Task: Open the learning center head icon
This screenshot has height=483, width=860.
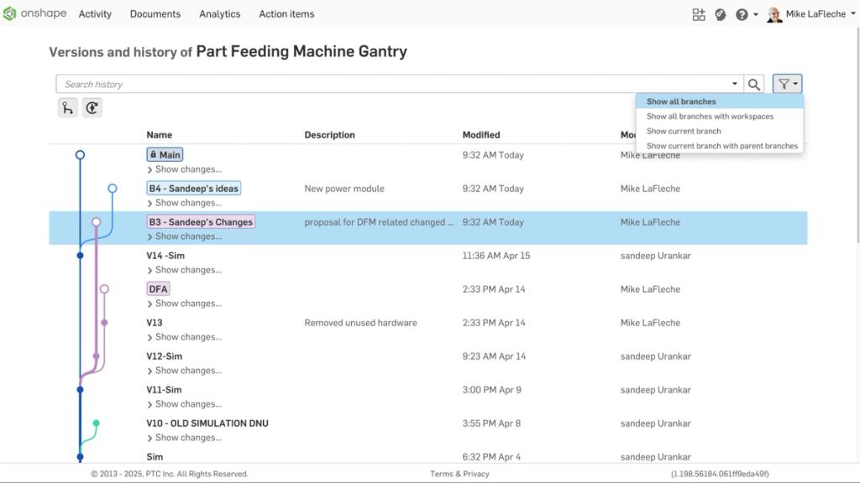Action: tap(720, 14)
